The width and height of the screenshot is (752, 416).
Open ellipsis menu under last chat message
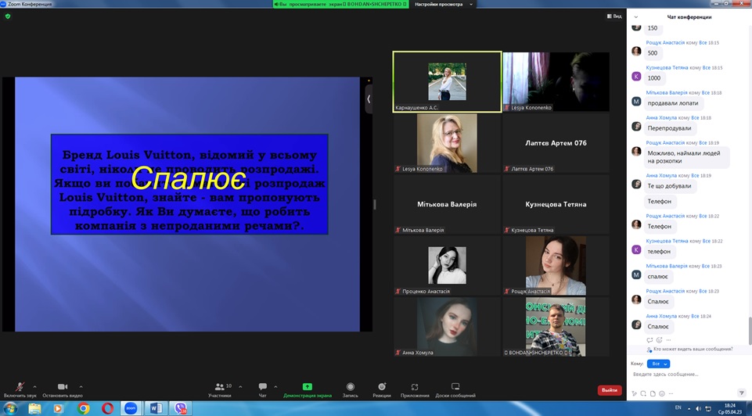coord(668,340)
